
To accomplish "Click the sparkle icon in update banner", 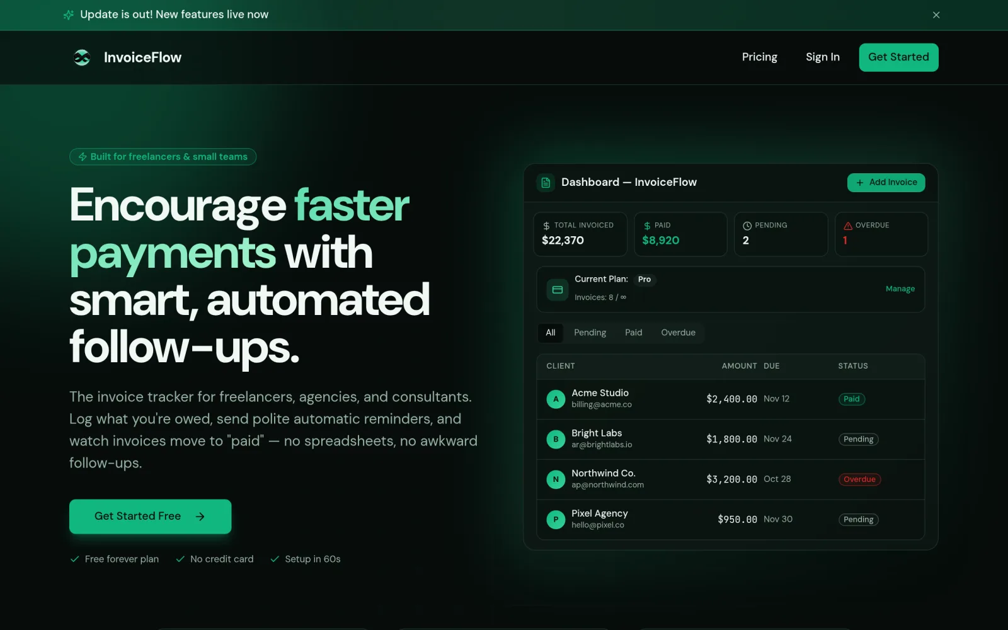I will pyautogui.click(x=69, y=14).
